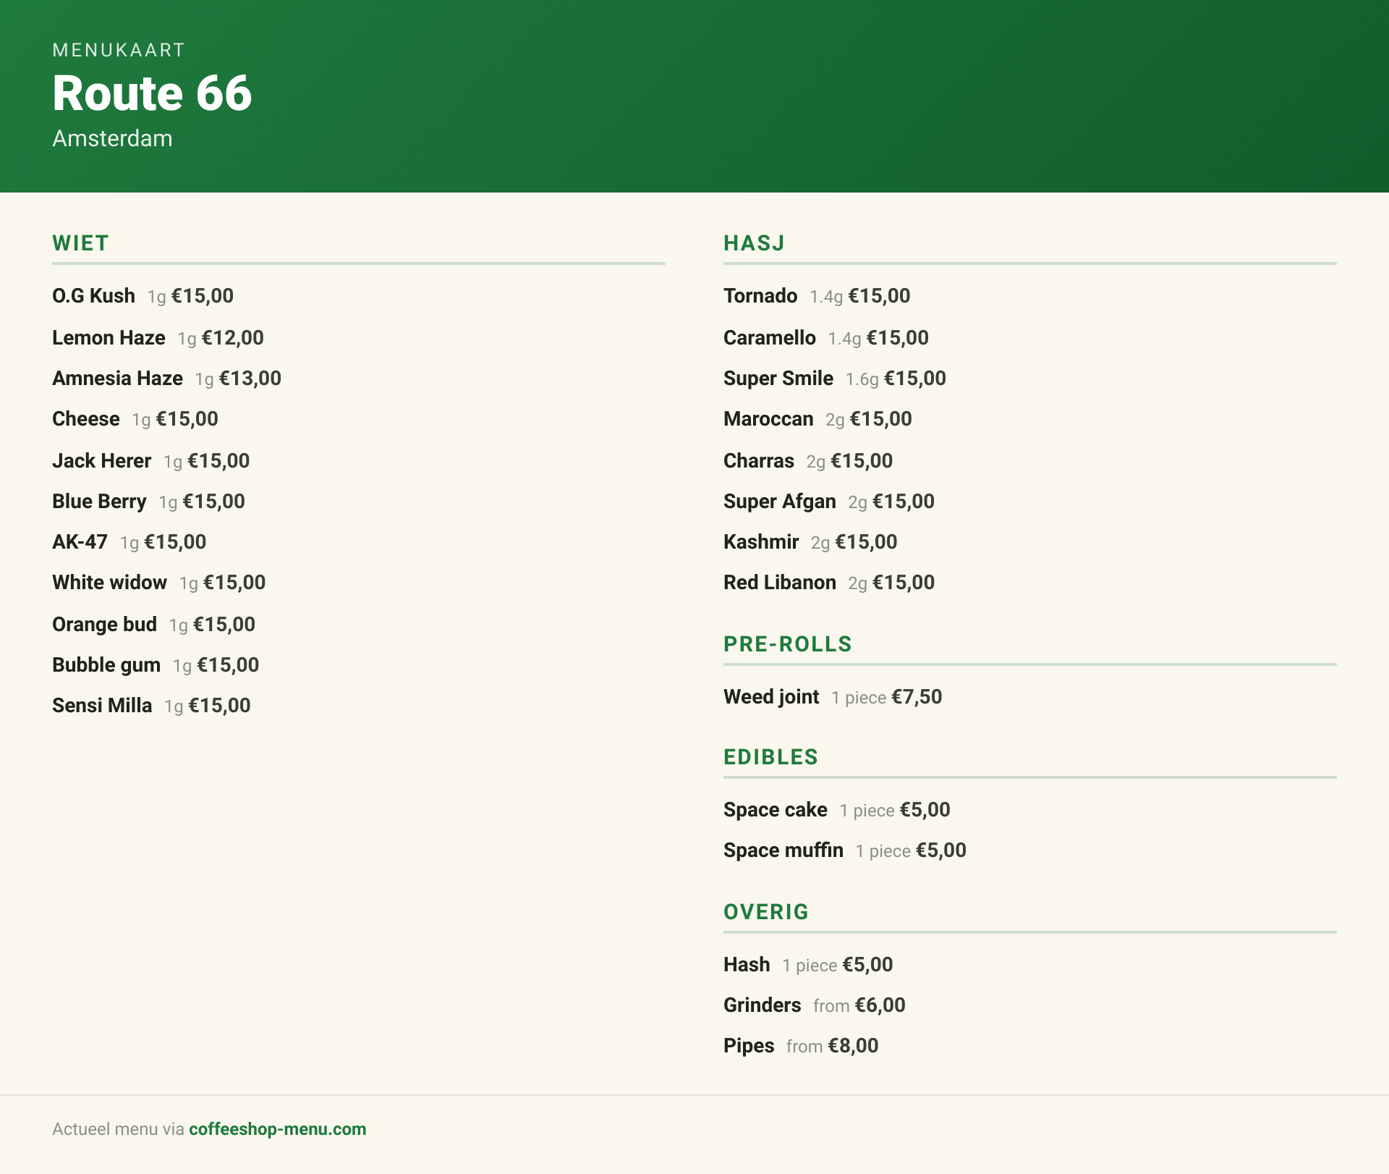Choose the Space muffin row
Screen dimensions: 1389x1174
(x=845, y=850)
